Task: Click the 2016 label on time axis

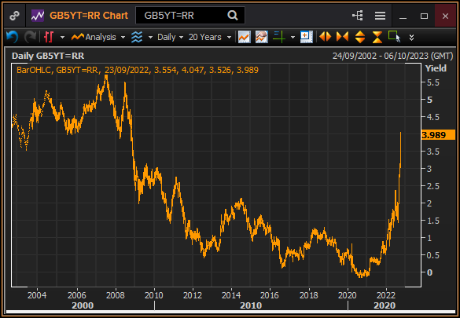Action: tap(269, 295)
